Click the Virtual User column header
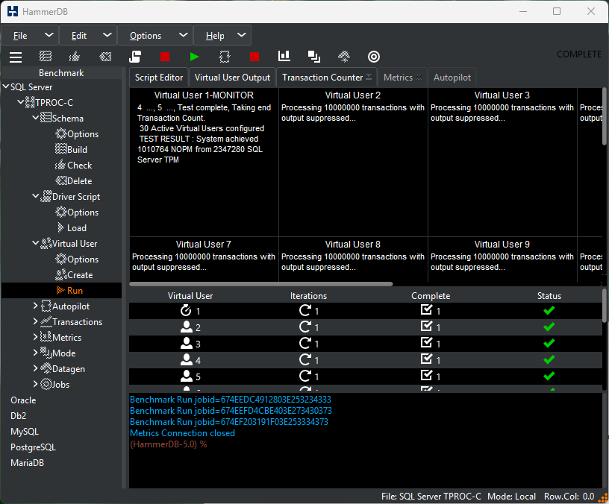Viewport: 609px width, 504px height. (x=190, y=296)
